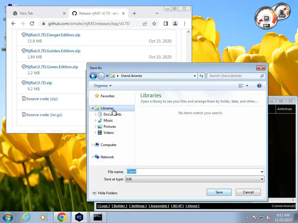Reload the GitHub page in Chrome
Screen dimensions: 298x223
(32, 24)
